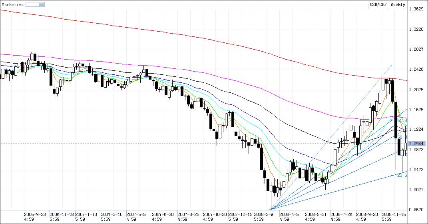Image resolution: width=428 pixels, height=224 pixels.
Task: Select the 50.0 Fibonacci fan label
Action: (x=402, y=138)
